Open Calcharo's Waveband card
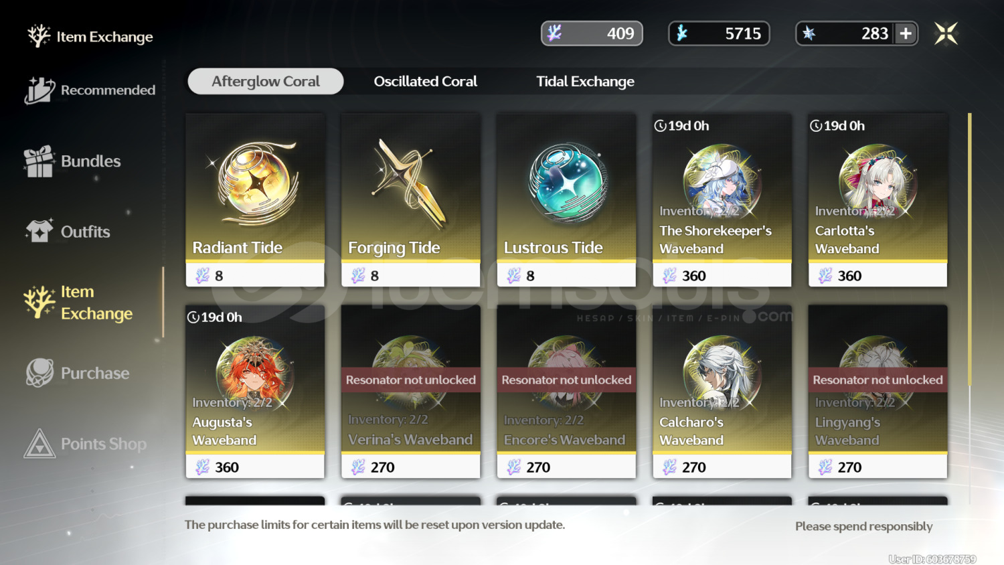Screen dimensions: 1004x565 point(722,392)
